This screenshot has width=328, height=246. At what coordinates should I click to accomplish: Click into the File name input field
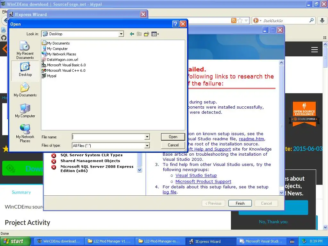click(108, 137)
